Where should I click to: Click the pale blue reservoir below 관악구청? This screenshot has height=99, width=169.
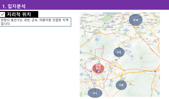pos(97,39)
